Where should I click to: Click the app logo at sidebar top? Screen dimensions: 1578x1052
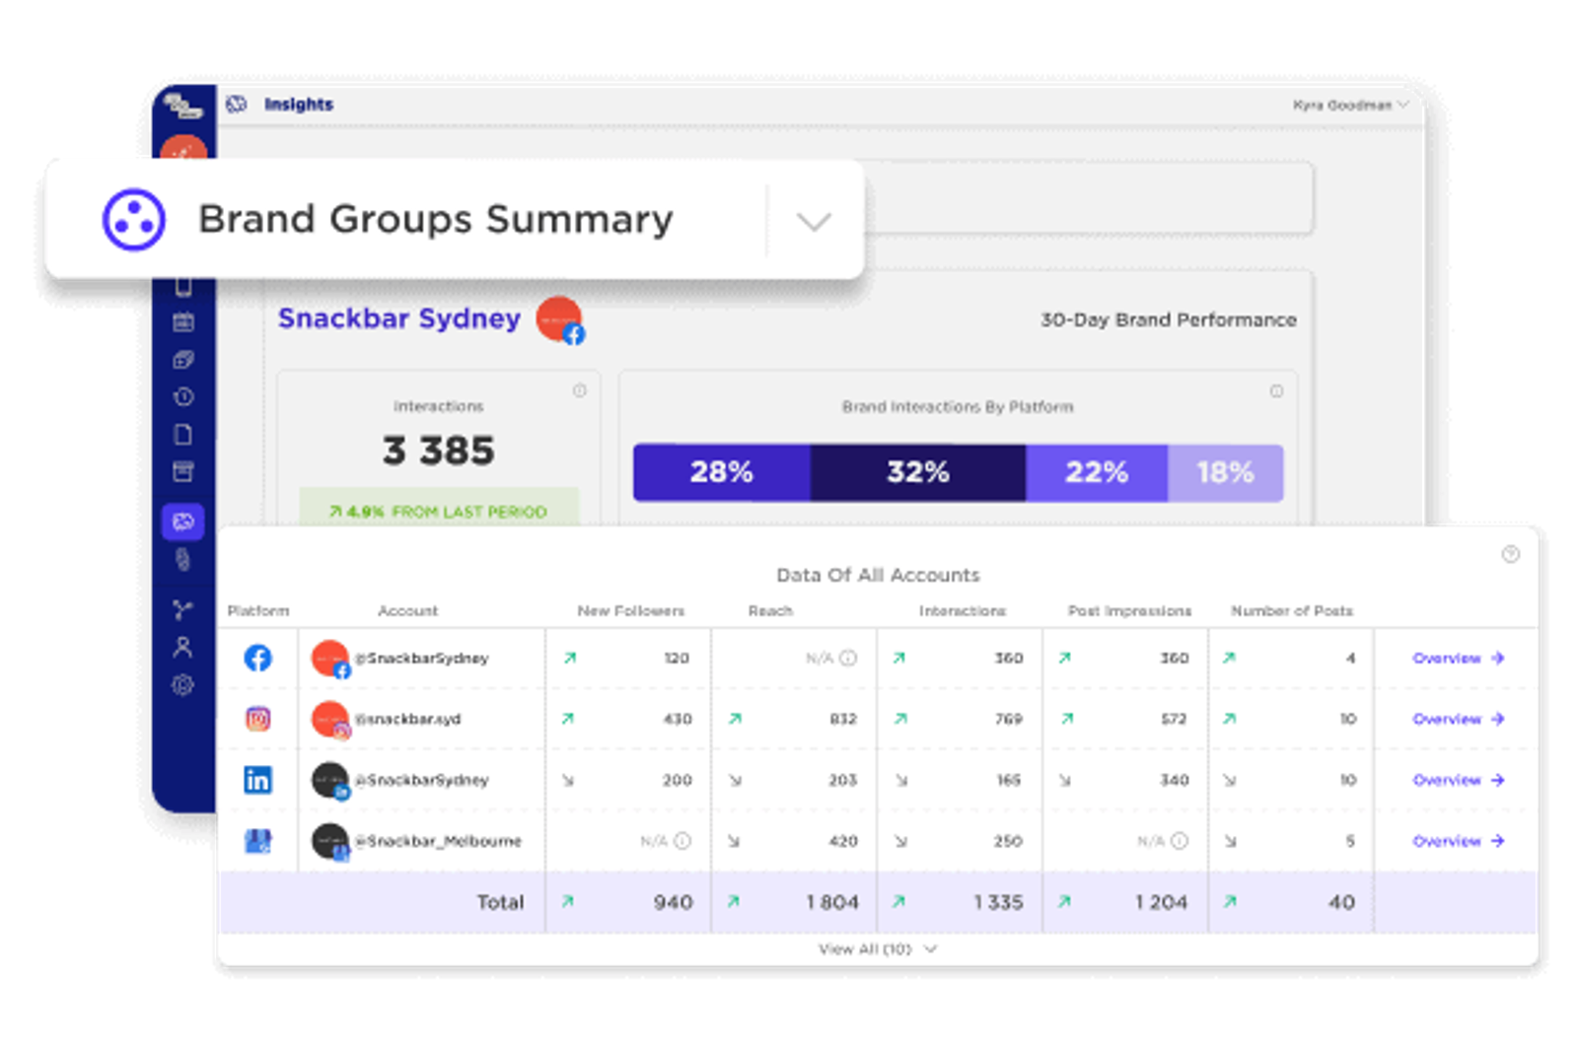pyautogui.click(x=182, y=105)
